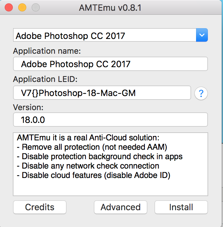The width and height of the screenshot is (223, 227).
Task: Focus the Application LEID text field
Action: pyautogui.click(x=102, y=93)
